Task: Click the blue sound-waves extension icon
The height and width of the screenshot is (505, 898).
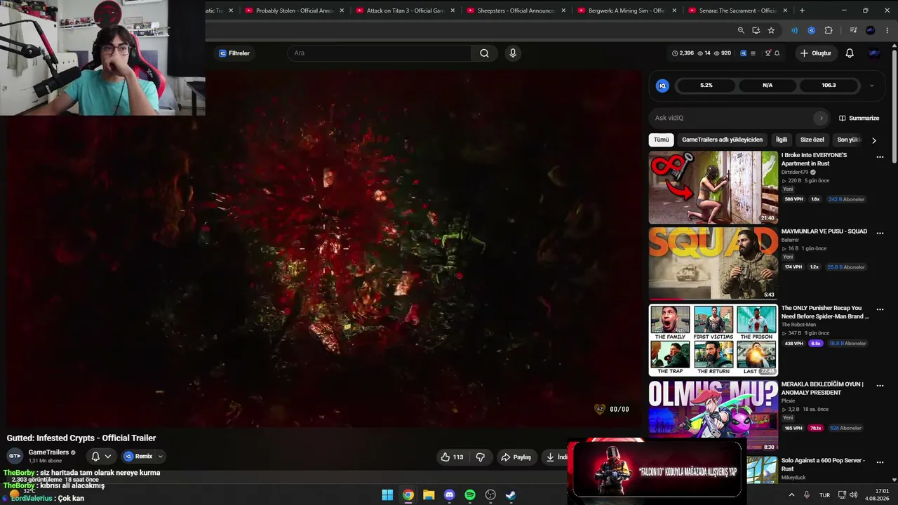Action: click(794, 30)
